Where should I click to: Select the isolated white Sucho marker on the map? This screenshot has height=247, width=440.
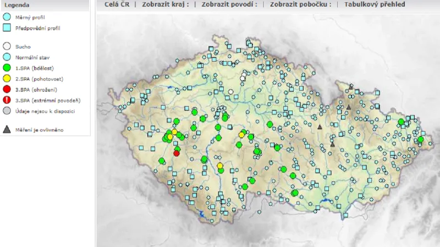pyautogui.click(x=230, y=92)
